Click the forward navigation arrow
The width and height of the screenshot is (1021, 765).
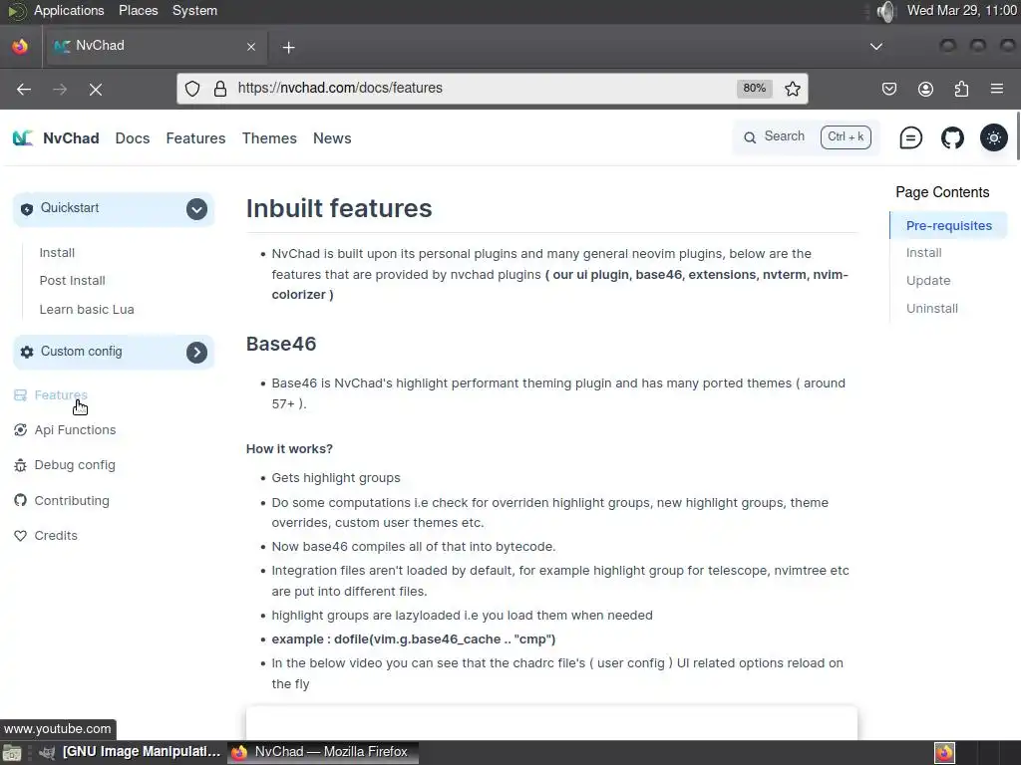[x=60, y=89]
